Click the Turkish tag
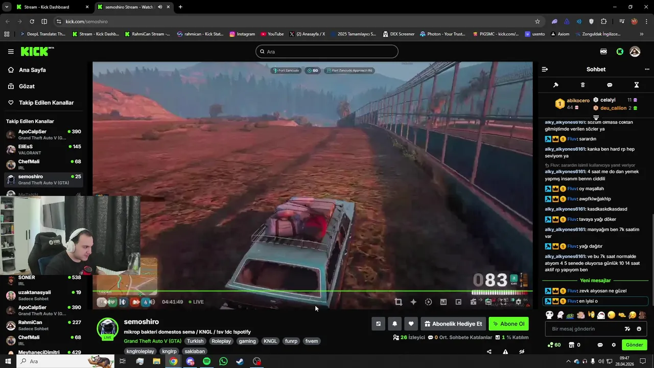The image size is (654, 368). (x=195, y=341)
